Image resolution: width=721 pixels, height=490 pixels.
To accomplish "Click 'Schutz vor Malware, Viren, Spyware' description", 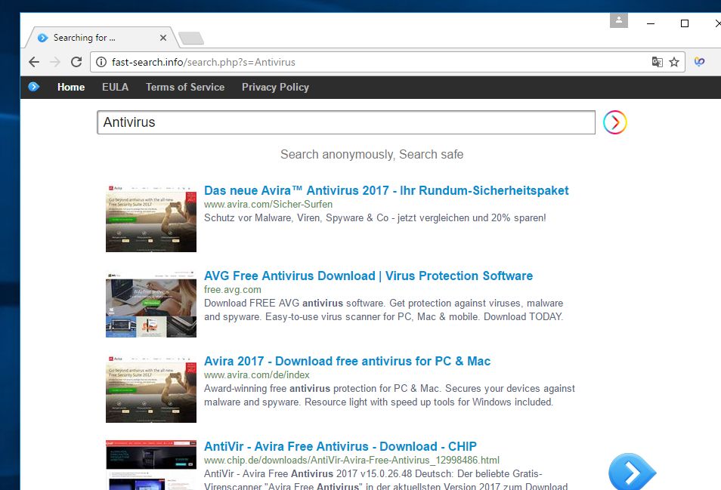I will [375, 217].
